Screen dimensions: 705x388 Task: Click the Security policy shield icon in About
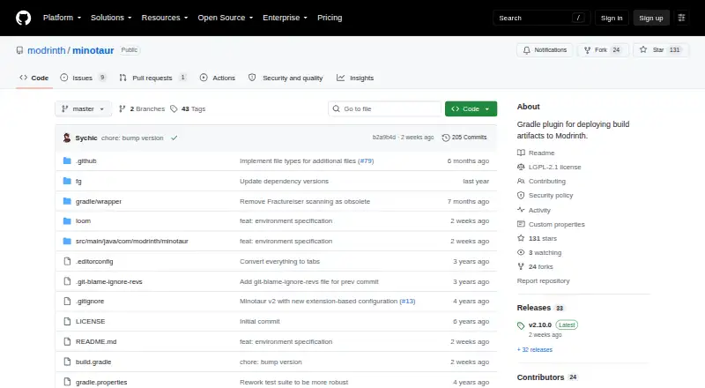[521, 196]
